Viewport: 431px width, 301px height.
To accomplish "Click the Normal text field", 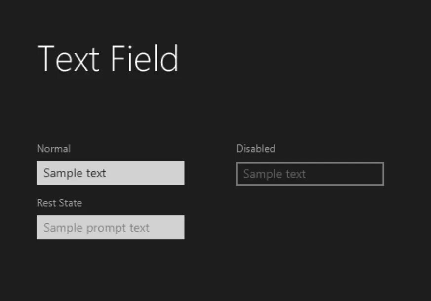I will click(x=110, y=173).
